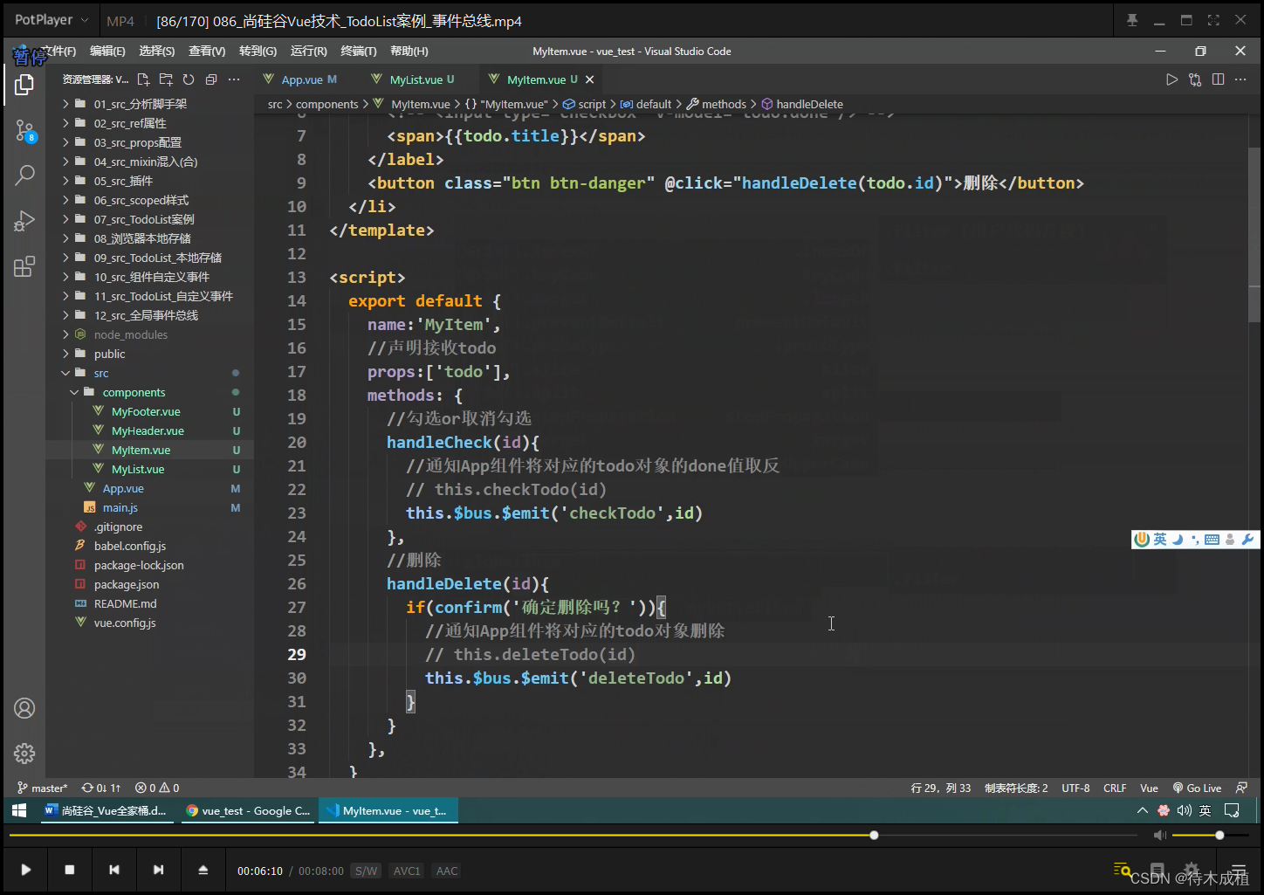This screenshot has width=1264, height=895.
Task: Toggle S/W decoder indicator
Action: pos(366,871)
